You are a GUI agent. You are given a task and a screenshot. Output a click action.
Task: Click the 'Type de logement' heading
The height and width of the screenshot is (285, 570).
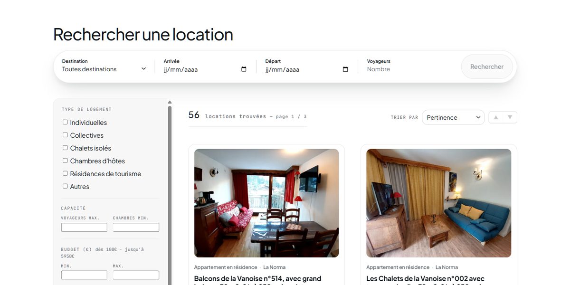click(x=86, y=109)
